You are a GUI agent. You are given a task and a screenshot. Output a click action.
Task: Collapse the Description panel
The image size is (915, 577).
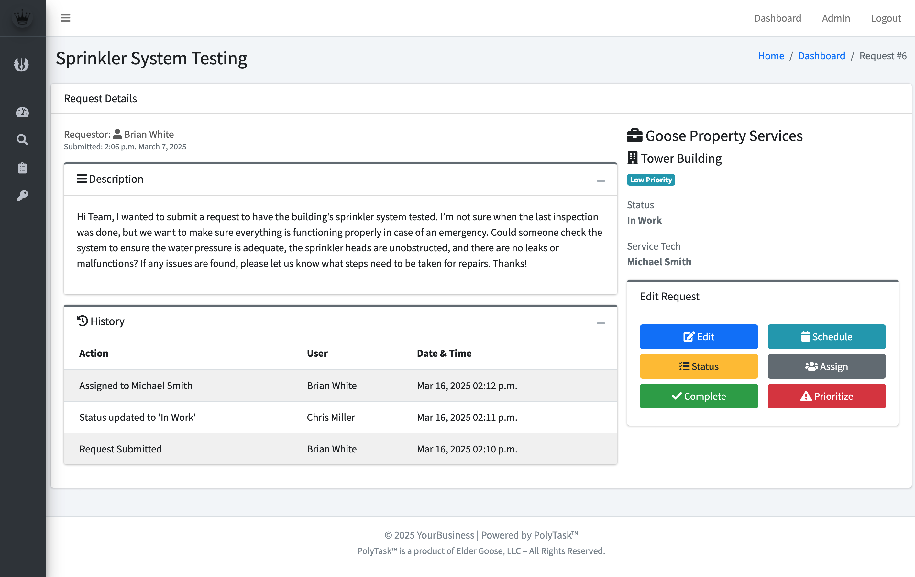601,181
